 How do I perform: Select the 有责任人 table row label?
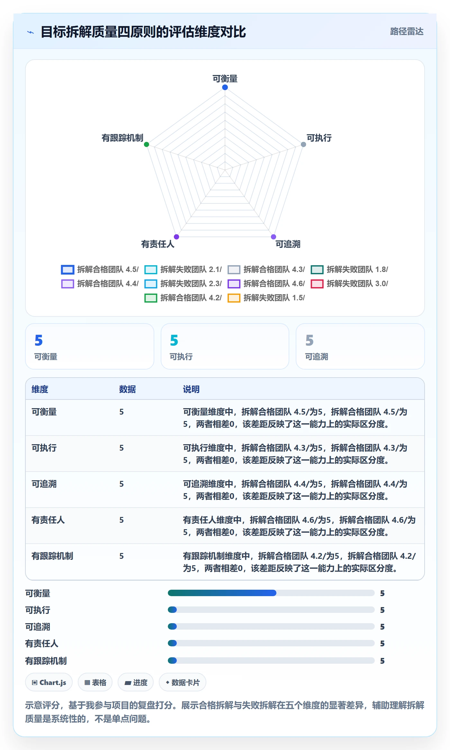[48, 520]
